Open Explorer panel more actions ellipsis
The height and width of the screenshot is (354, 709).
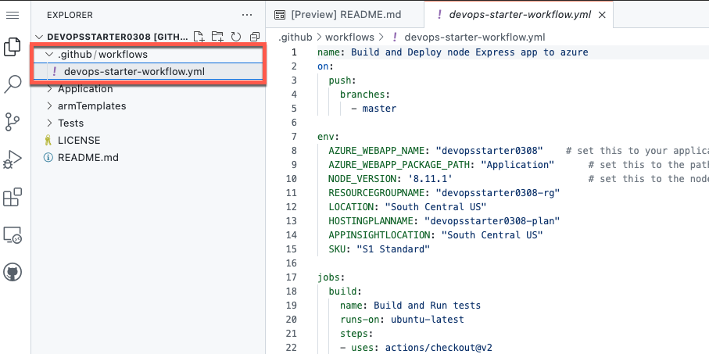[x=247, y=15]
